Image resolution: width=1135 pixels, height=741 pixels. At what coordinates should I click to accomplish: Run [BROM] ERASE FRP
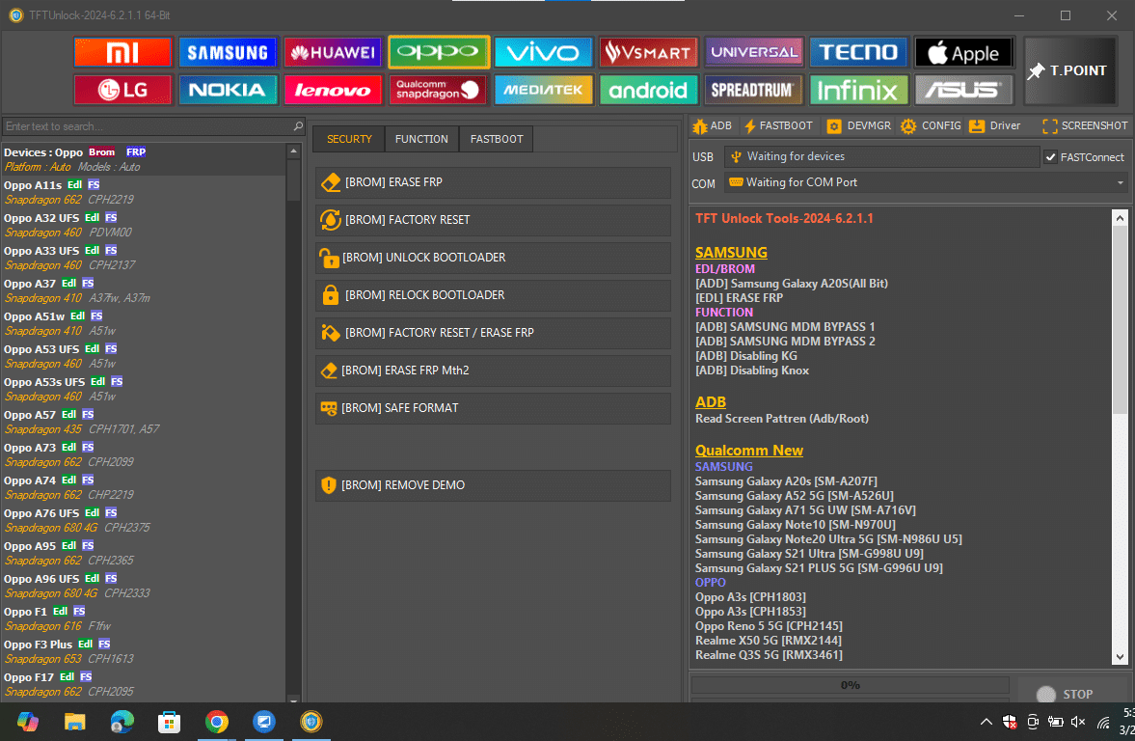pyautogui.click(x=493, y=182)
